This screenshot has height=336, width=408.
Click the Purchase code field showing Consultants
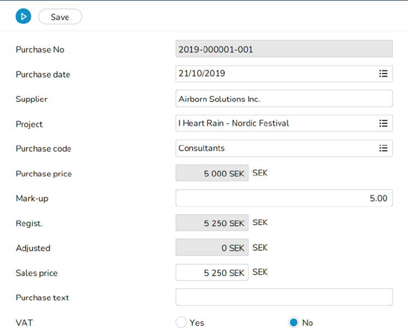click(x=274, y=148)
